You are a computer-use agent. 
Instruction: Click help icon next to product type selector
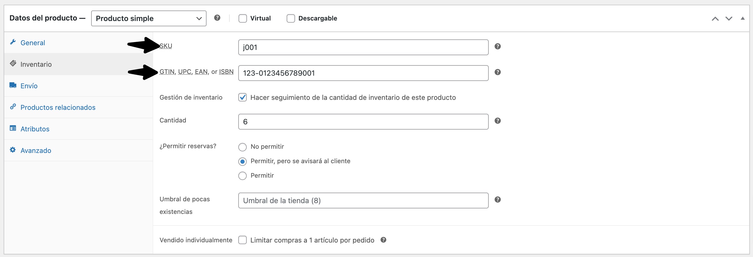pos(217,18)
